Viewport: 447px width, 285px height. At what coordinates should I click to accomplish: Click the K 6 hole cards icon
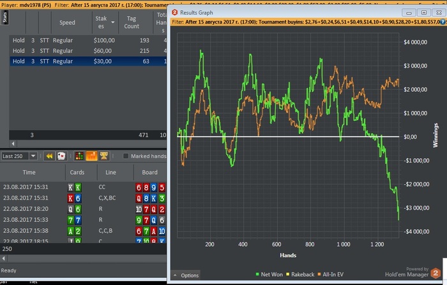[x=74, y=198]
